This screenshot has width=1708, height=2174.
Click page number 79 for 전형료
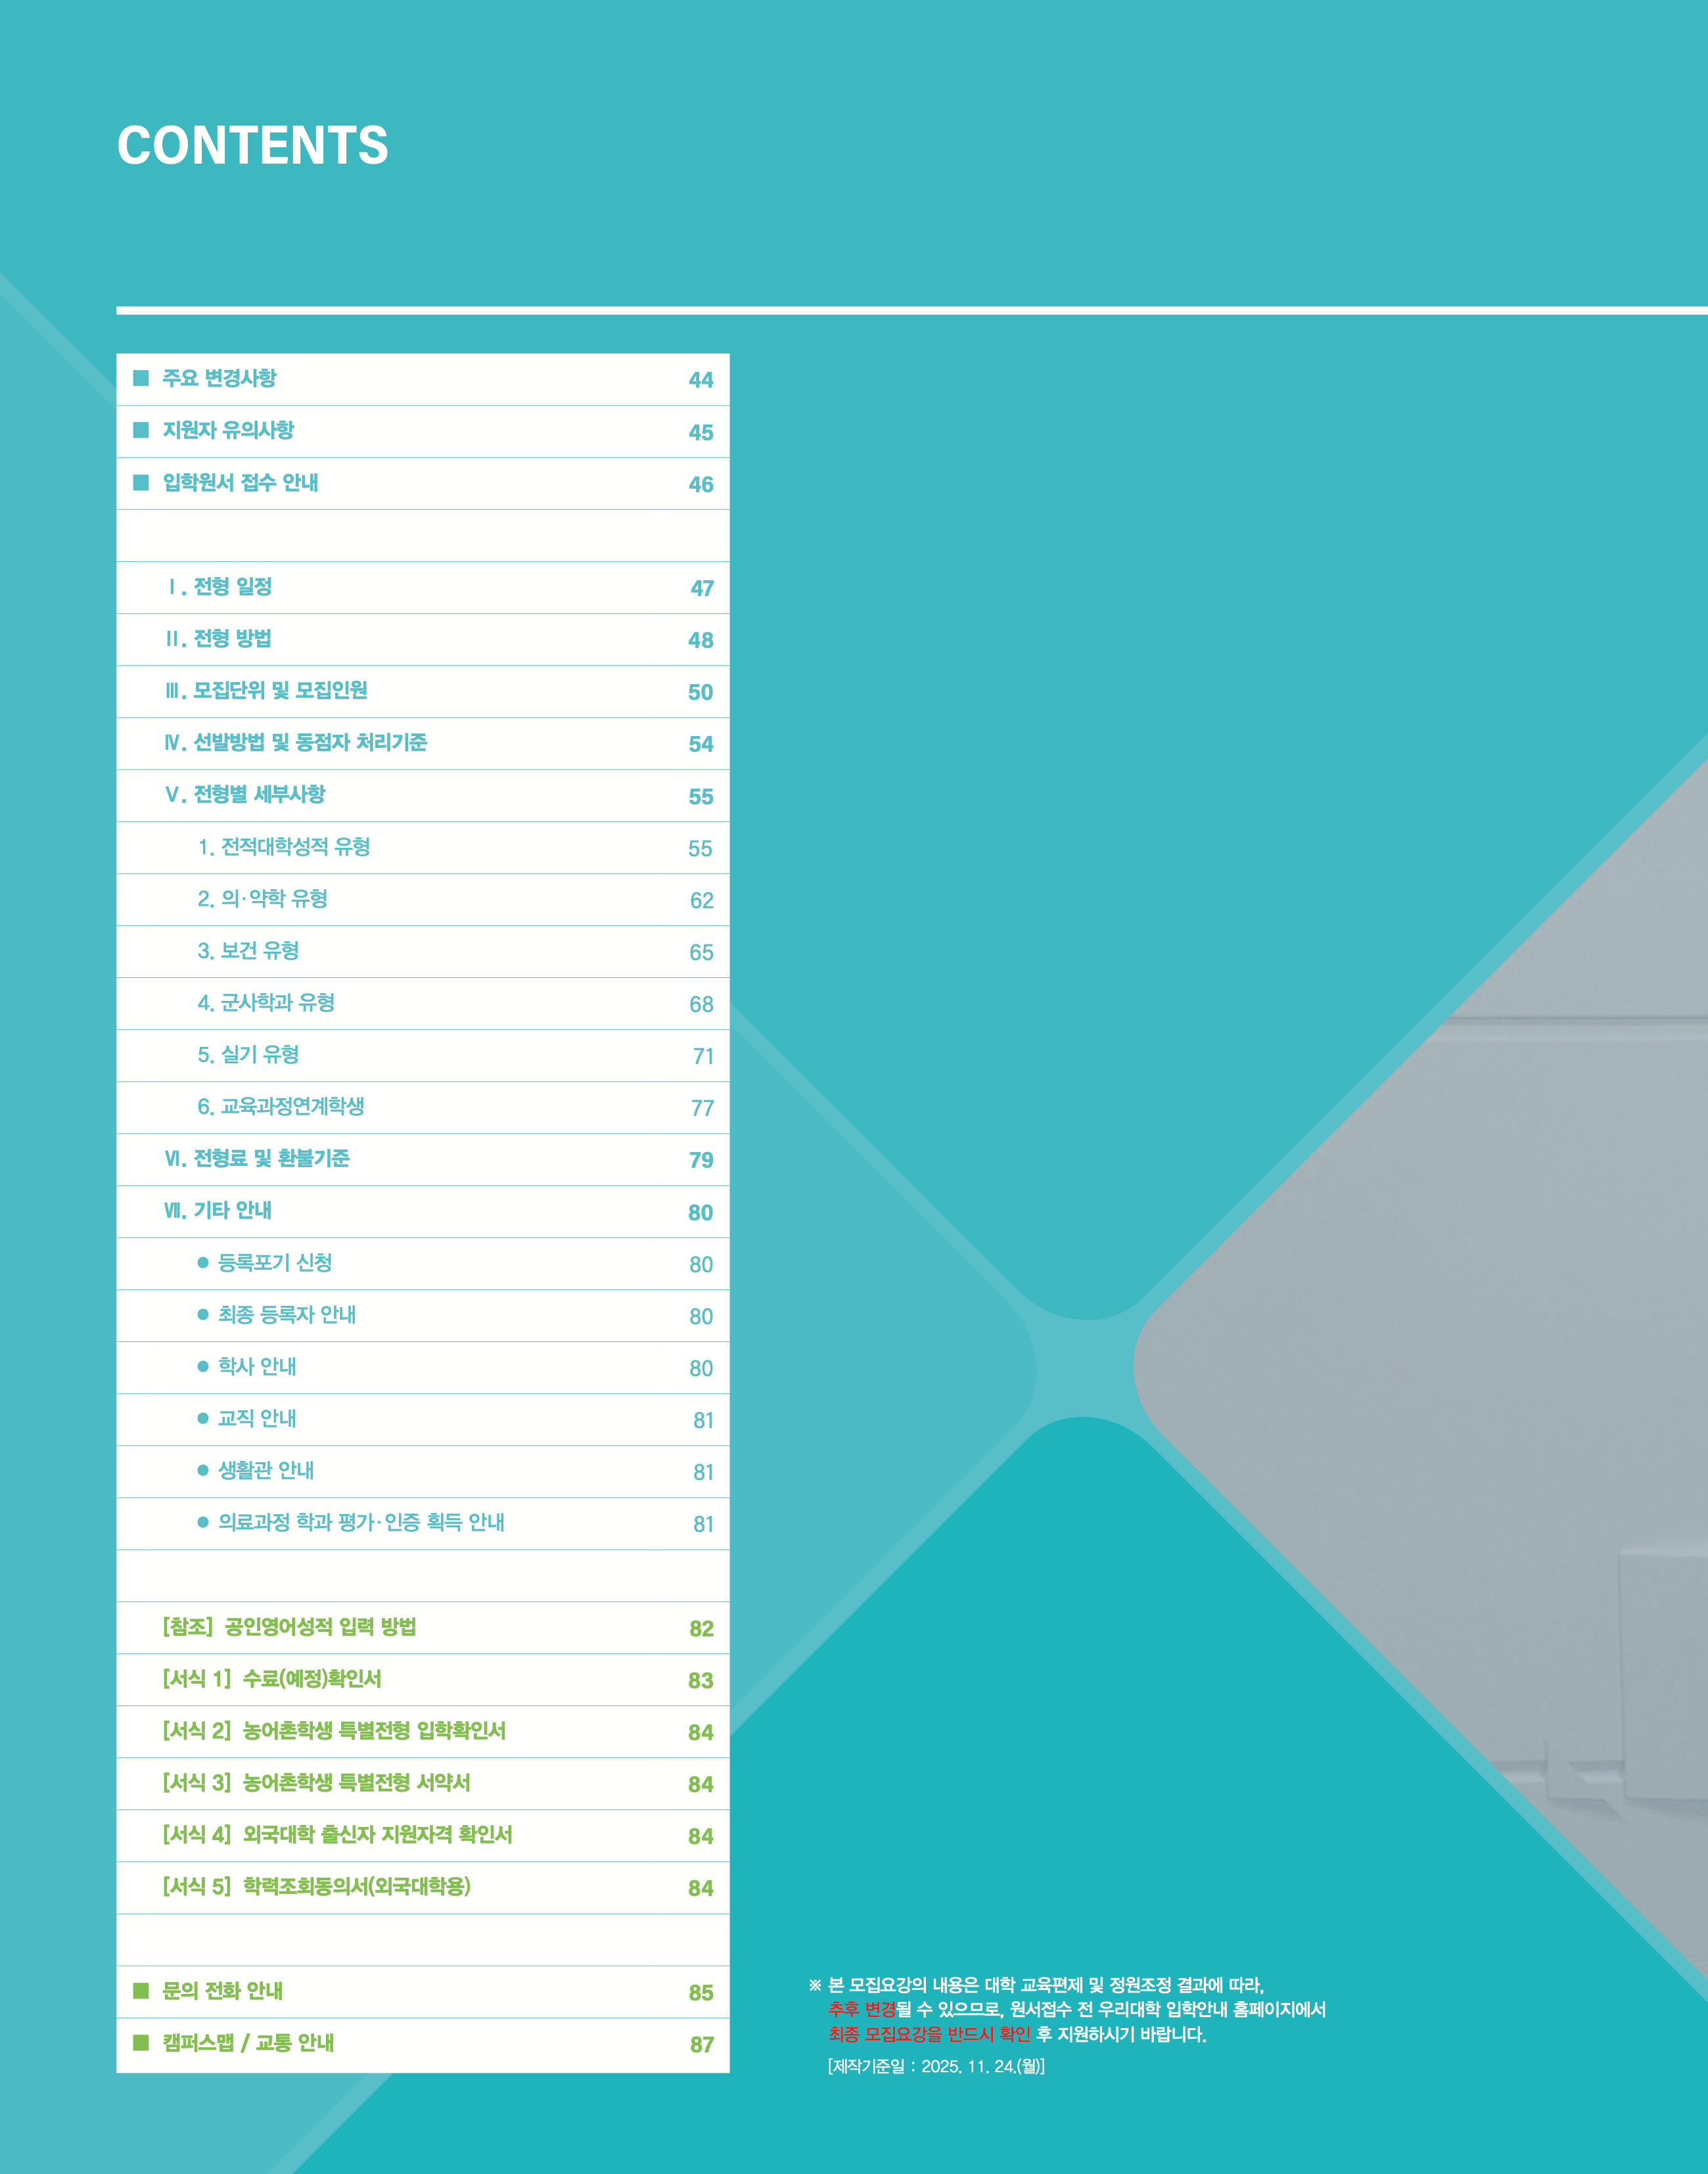pyautogui.click(x=701, y=1160)
